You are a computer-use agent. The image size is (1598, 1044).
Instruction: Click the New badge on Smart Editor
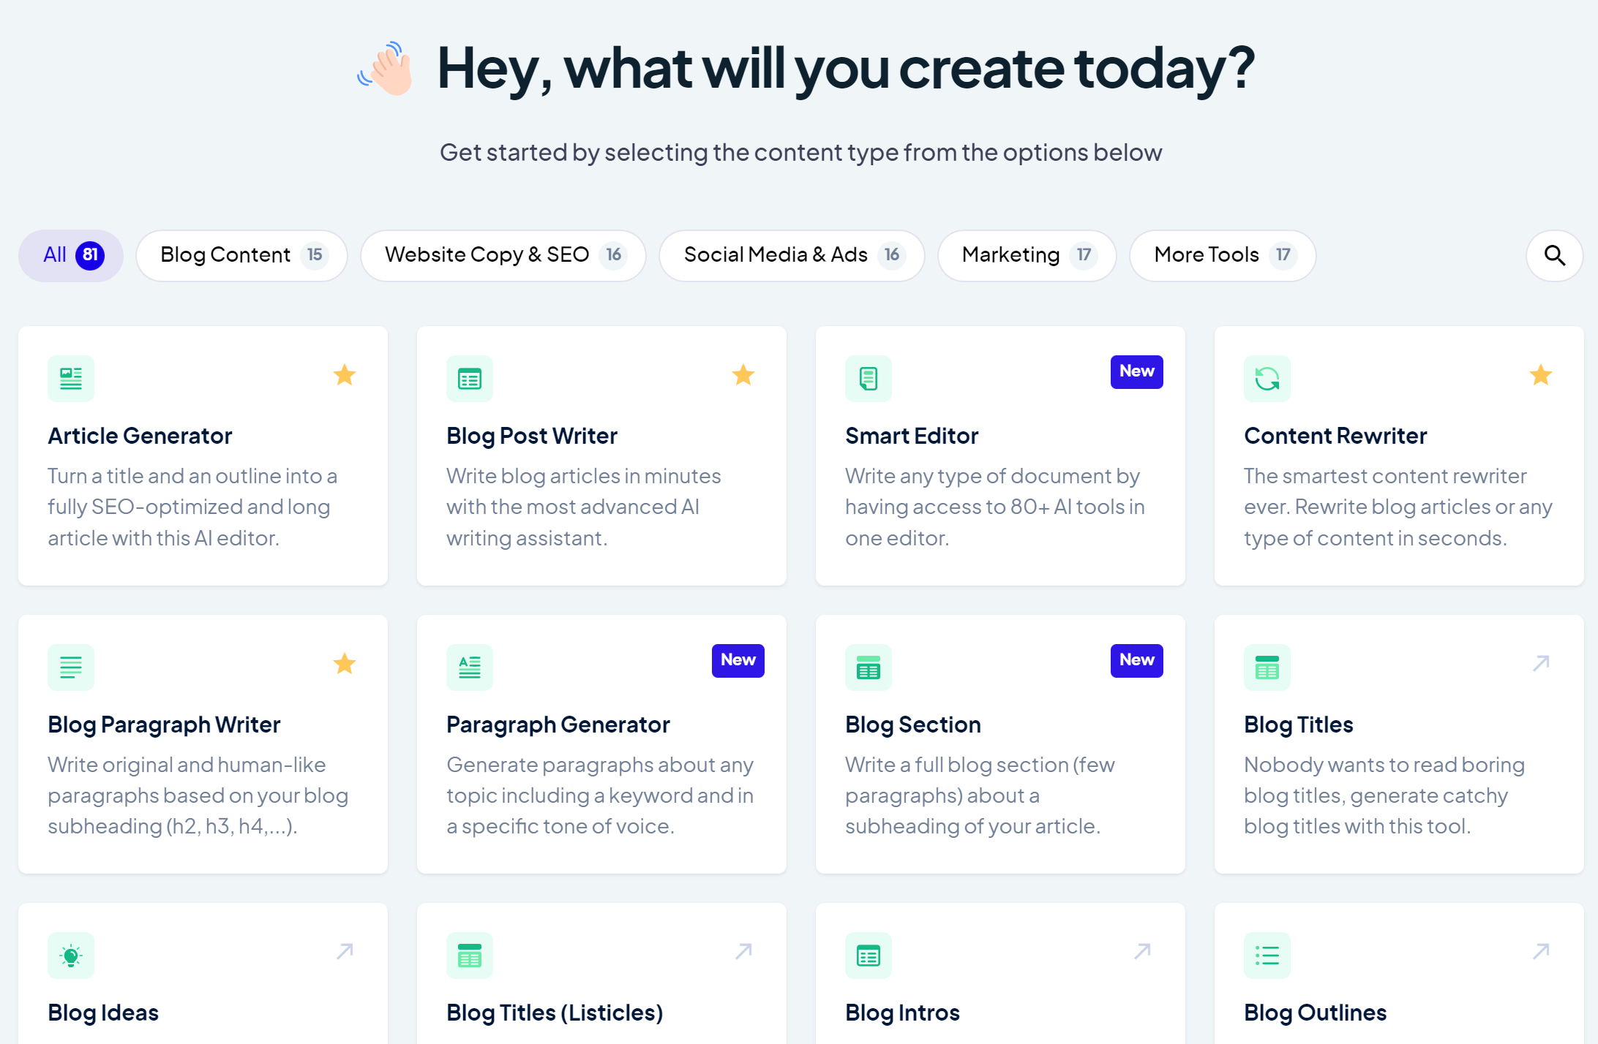tap(1136, 371)
